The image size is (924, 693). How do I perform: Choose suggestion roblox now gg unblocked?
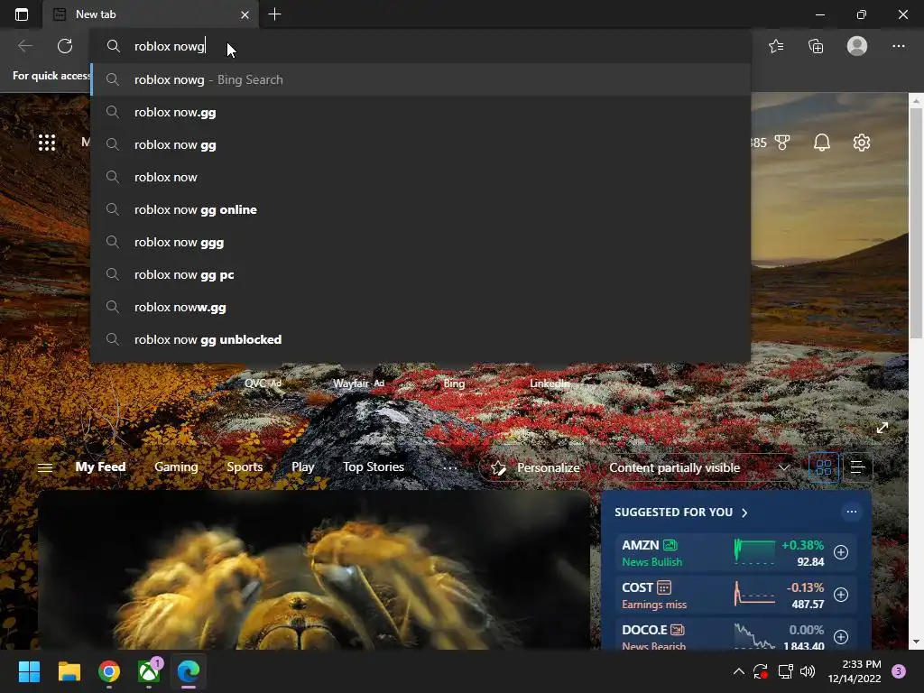pos(420,339)
